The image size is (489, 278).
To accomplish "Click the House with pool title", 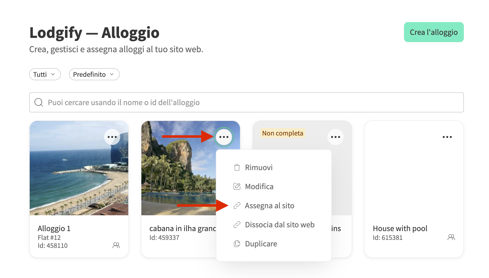I will point(400,228).
